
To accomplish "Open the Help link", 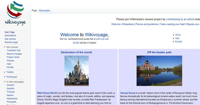I will tap(9, 64).
